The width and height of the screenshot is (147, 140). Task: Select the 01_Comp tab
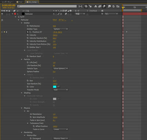32,2
